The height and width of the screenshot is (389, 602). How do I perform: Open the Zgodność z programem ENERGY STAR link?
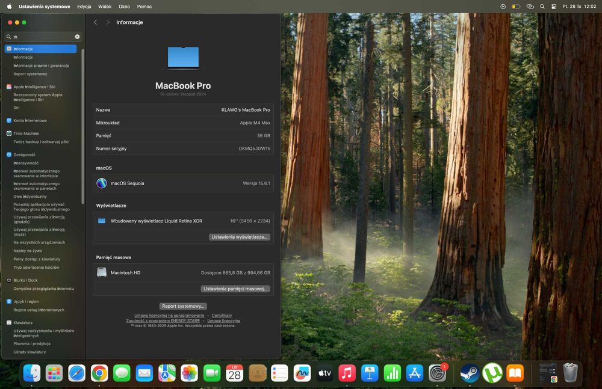pos(163,320)
